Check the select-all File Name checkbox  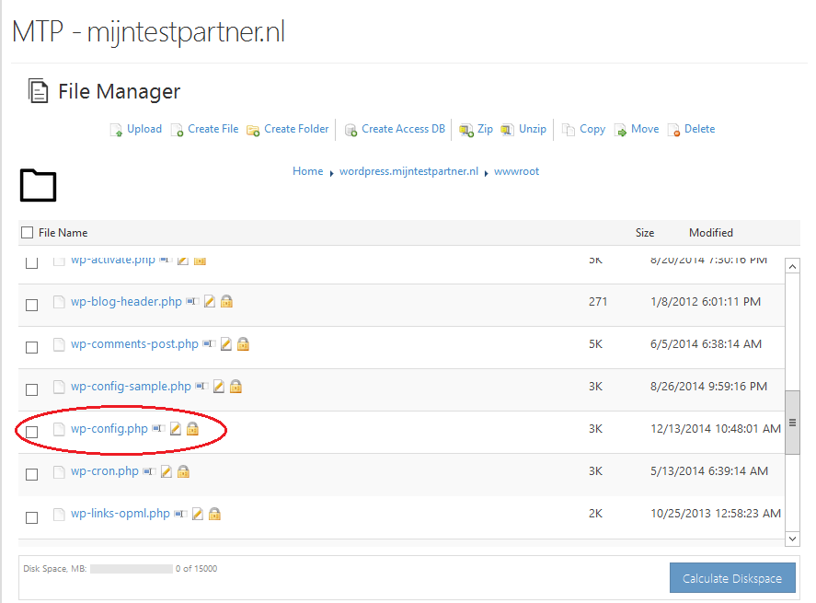click(x=27, y=232)
